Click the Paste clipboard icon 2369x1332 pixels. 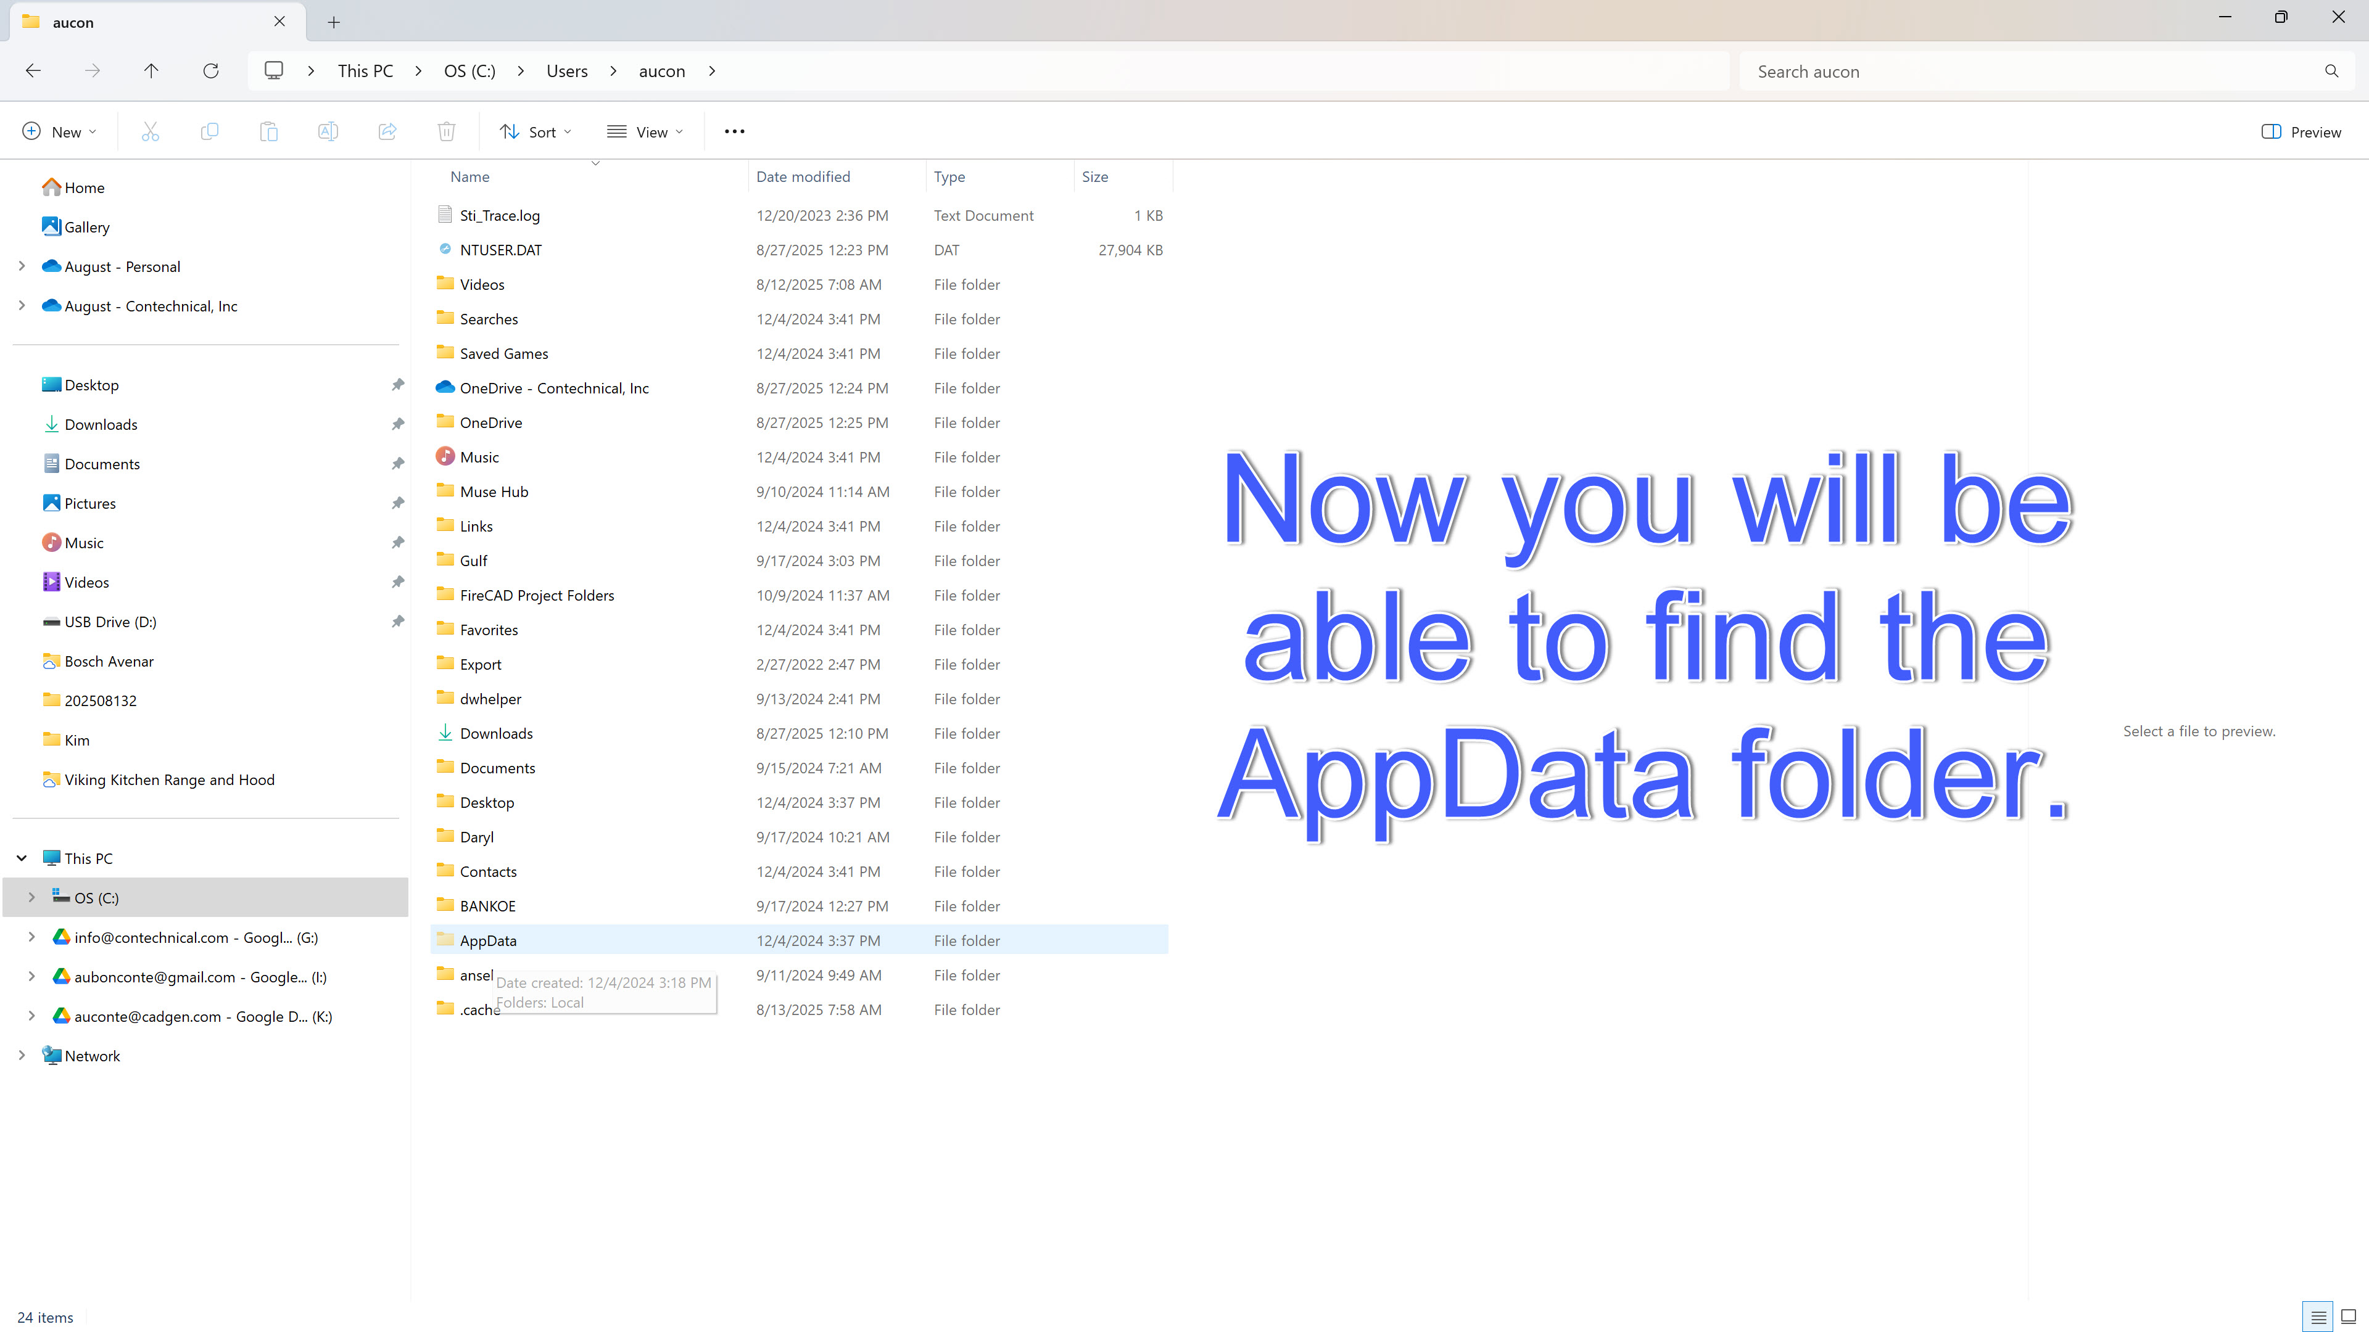tap(268, 131)
